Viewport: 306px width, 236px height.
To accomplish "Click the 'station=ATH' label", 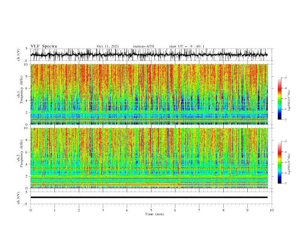I will (x=143, y=46).
